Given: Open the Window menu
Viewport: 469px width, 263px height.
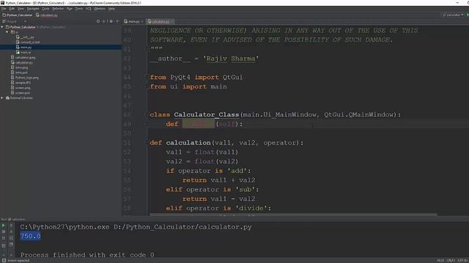Looking at the screenshot, I should (100, 9).
